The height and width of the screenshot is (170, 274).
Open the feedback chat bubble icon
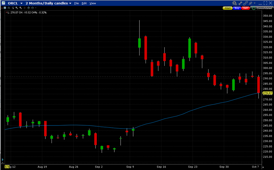click(235, 3)
